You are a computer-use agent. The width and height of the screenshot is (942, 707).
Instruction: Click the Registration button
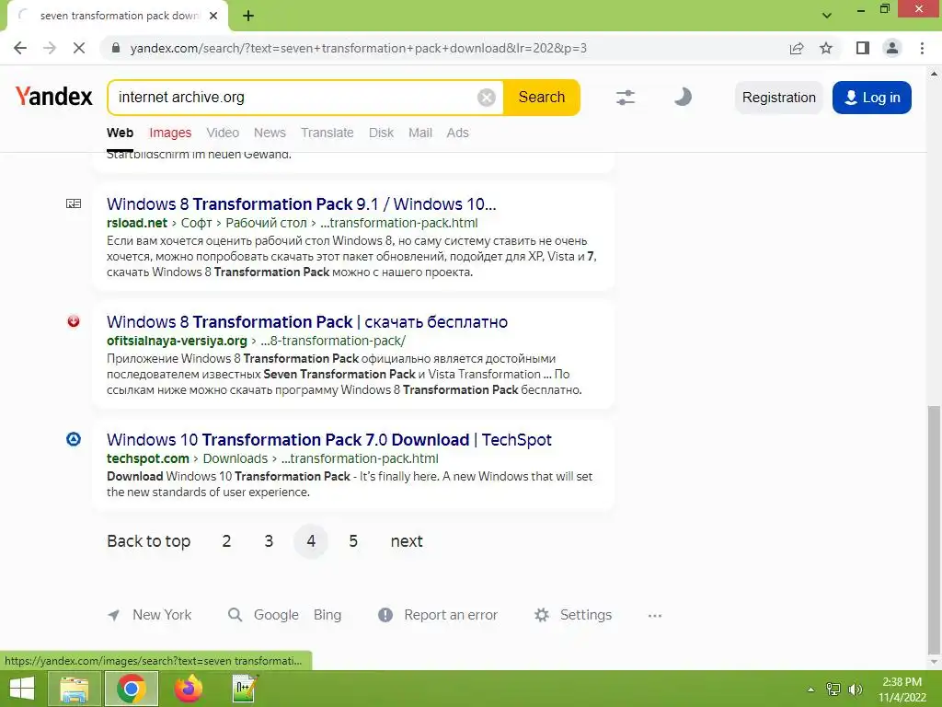pyautogui.click(x=778, y=98)
